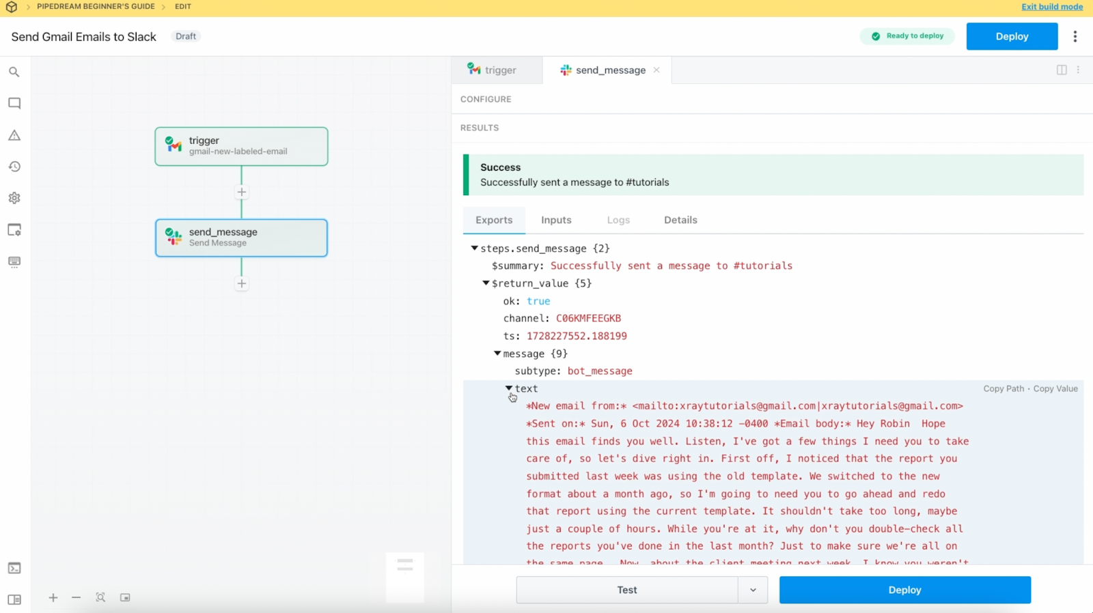Click the ok value true
This screenshot has width=1093, height=613.
click(x=538, y=301)
